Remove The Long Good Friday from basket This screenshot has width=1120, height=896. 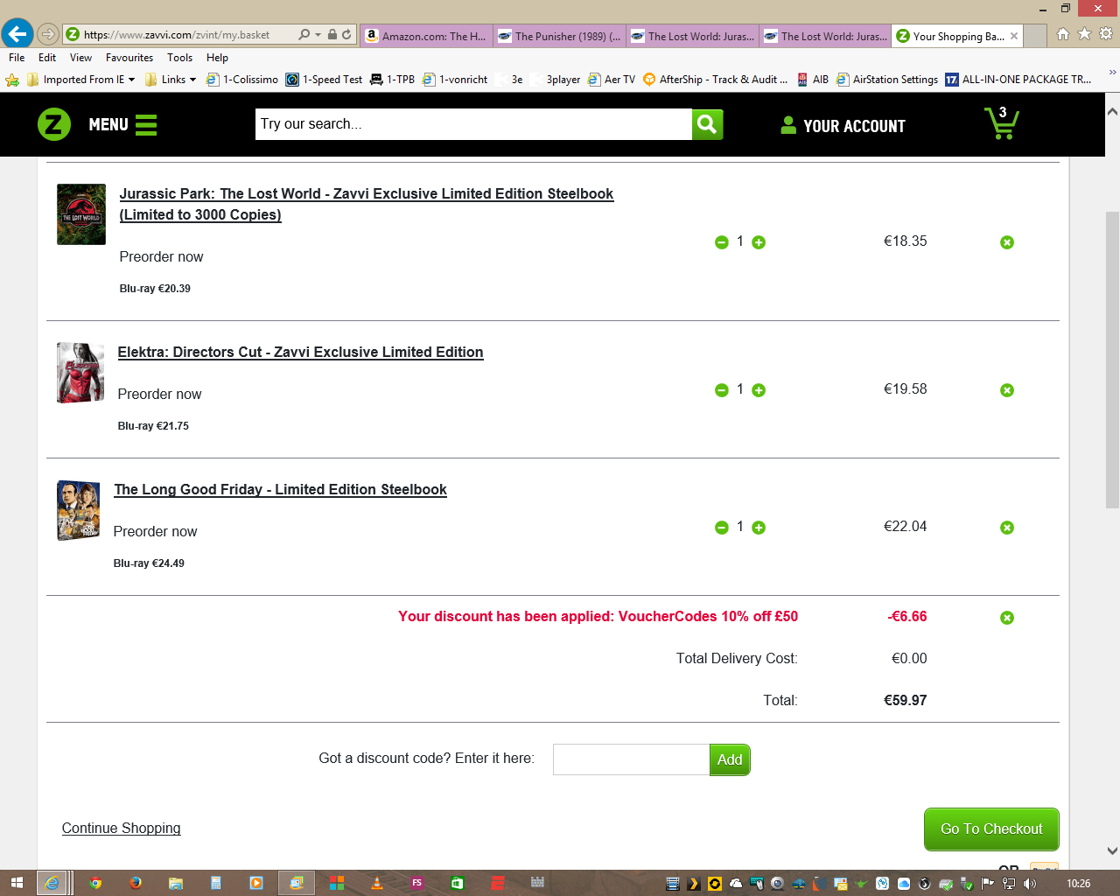click(1007, 528)
